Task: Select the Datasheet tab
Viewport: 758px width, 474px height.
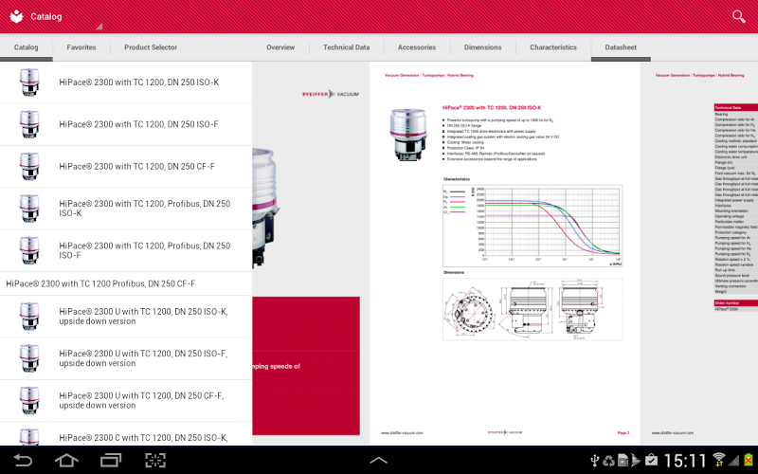Action: coord(621,47)
